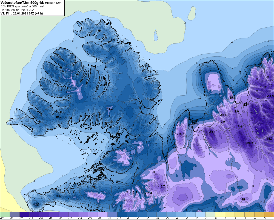The height and width of the screenshot is (220, 274).
Task: Click the -15.9 temperature label on map
Action: point(221,122)
